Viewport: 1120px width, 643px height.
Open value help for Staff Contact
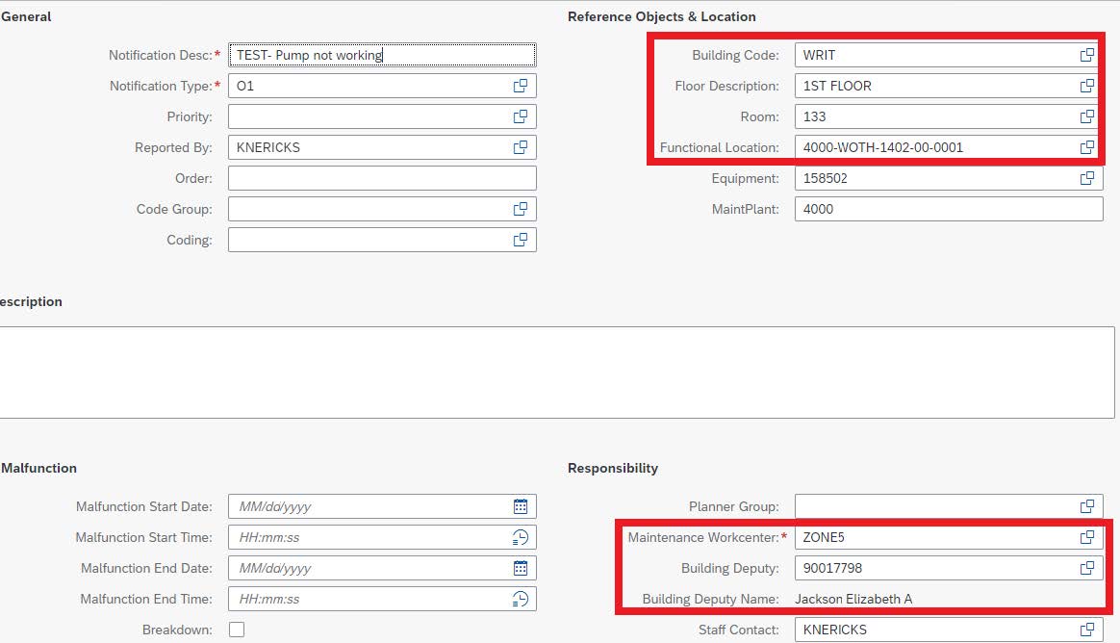[x=1087, y=630]
